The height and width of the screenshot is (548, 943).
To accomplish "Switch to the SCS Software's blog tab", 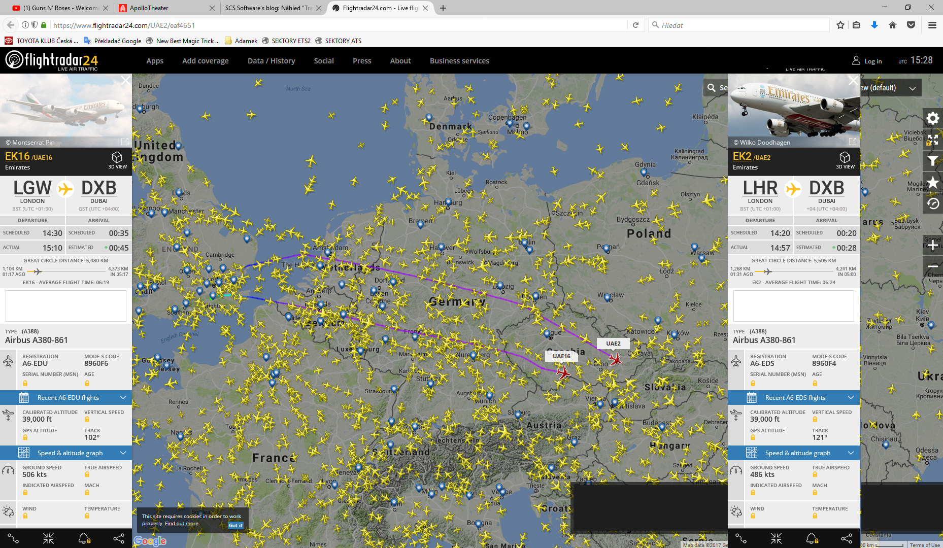I will click(273, 8).
